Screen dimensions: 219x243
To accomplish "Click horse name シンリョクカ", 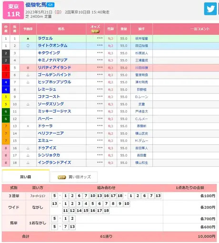I will pos(49,155).
